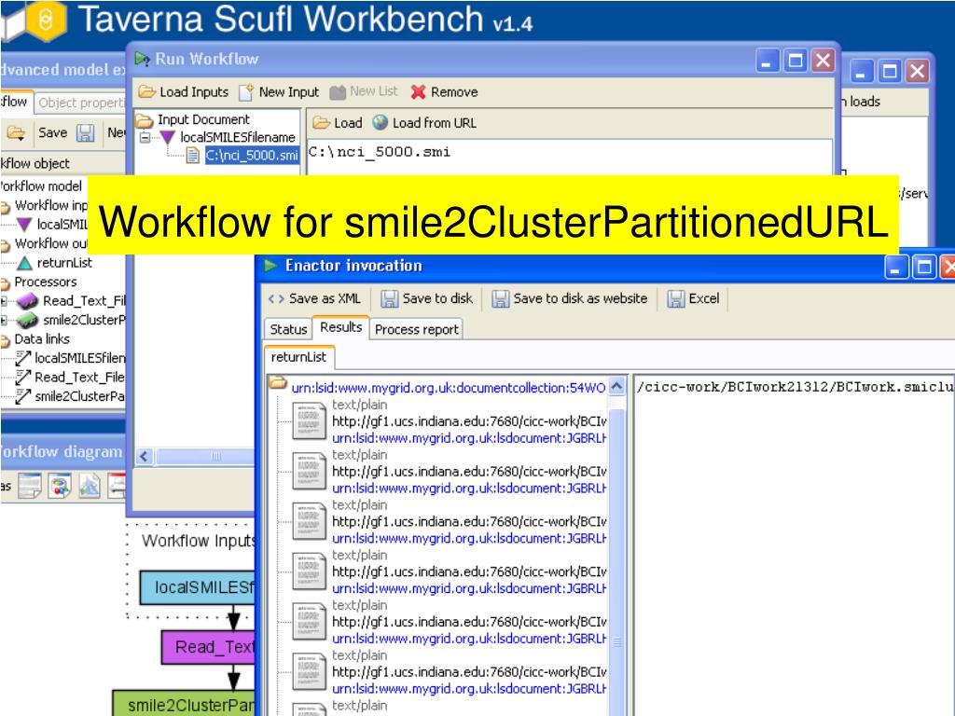Click Save as XML in Enactor invocation

[x=314, y=298]
